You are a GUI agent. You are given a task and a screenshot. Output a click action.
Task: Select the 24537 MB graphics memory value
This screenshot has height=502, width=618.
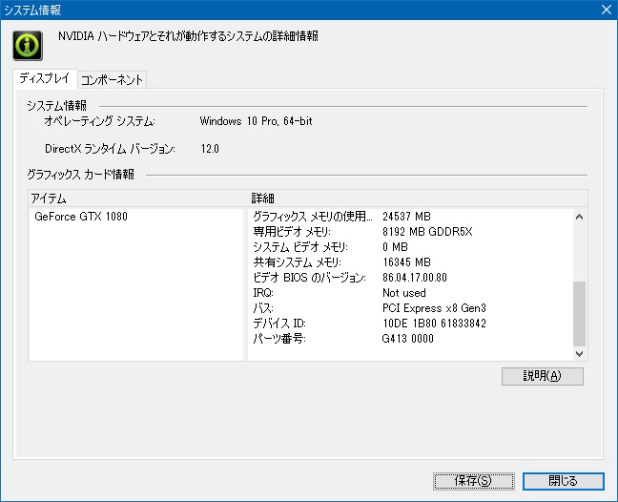pyautogui.click(x=406, y=217)
